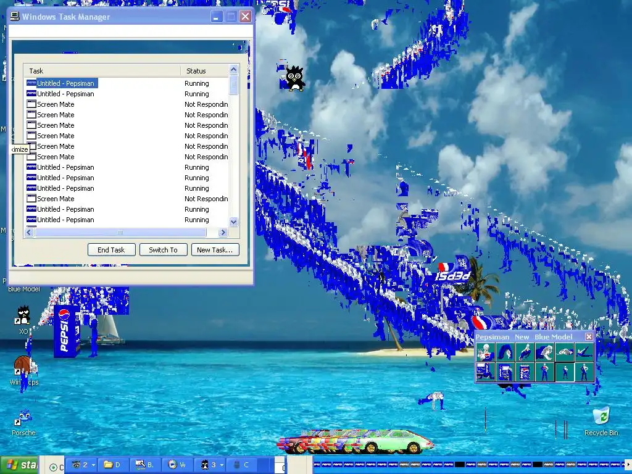The height and width of the screenshot is (474, 632).
Task: Click the vertical scrollbar thumb in task list
Action: point(234,85)
